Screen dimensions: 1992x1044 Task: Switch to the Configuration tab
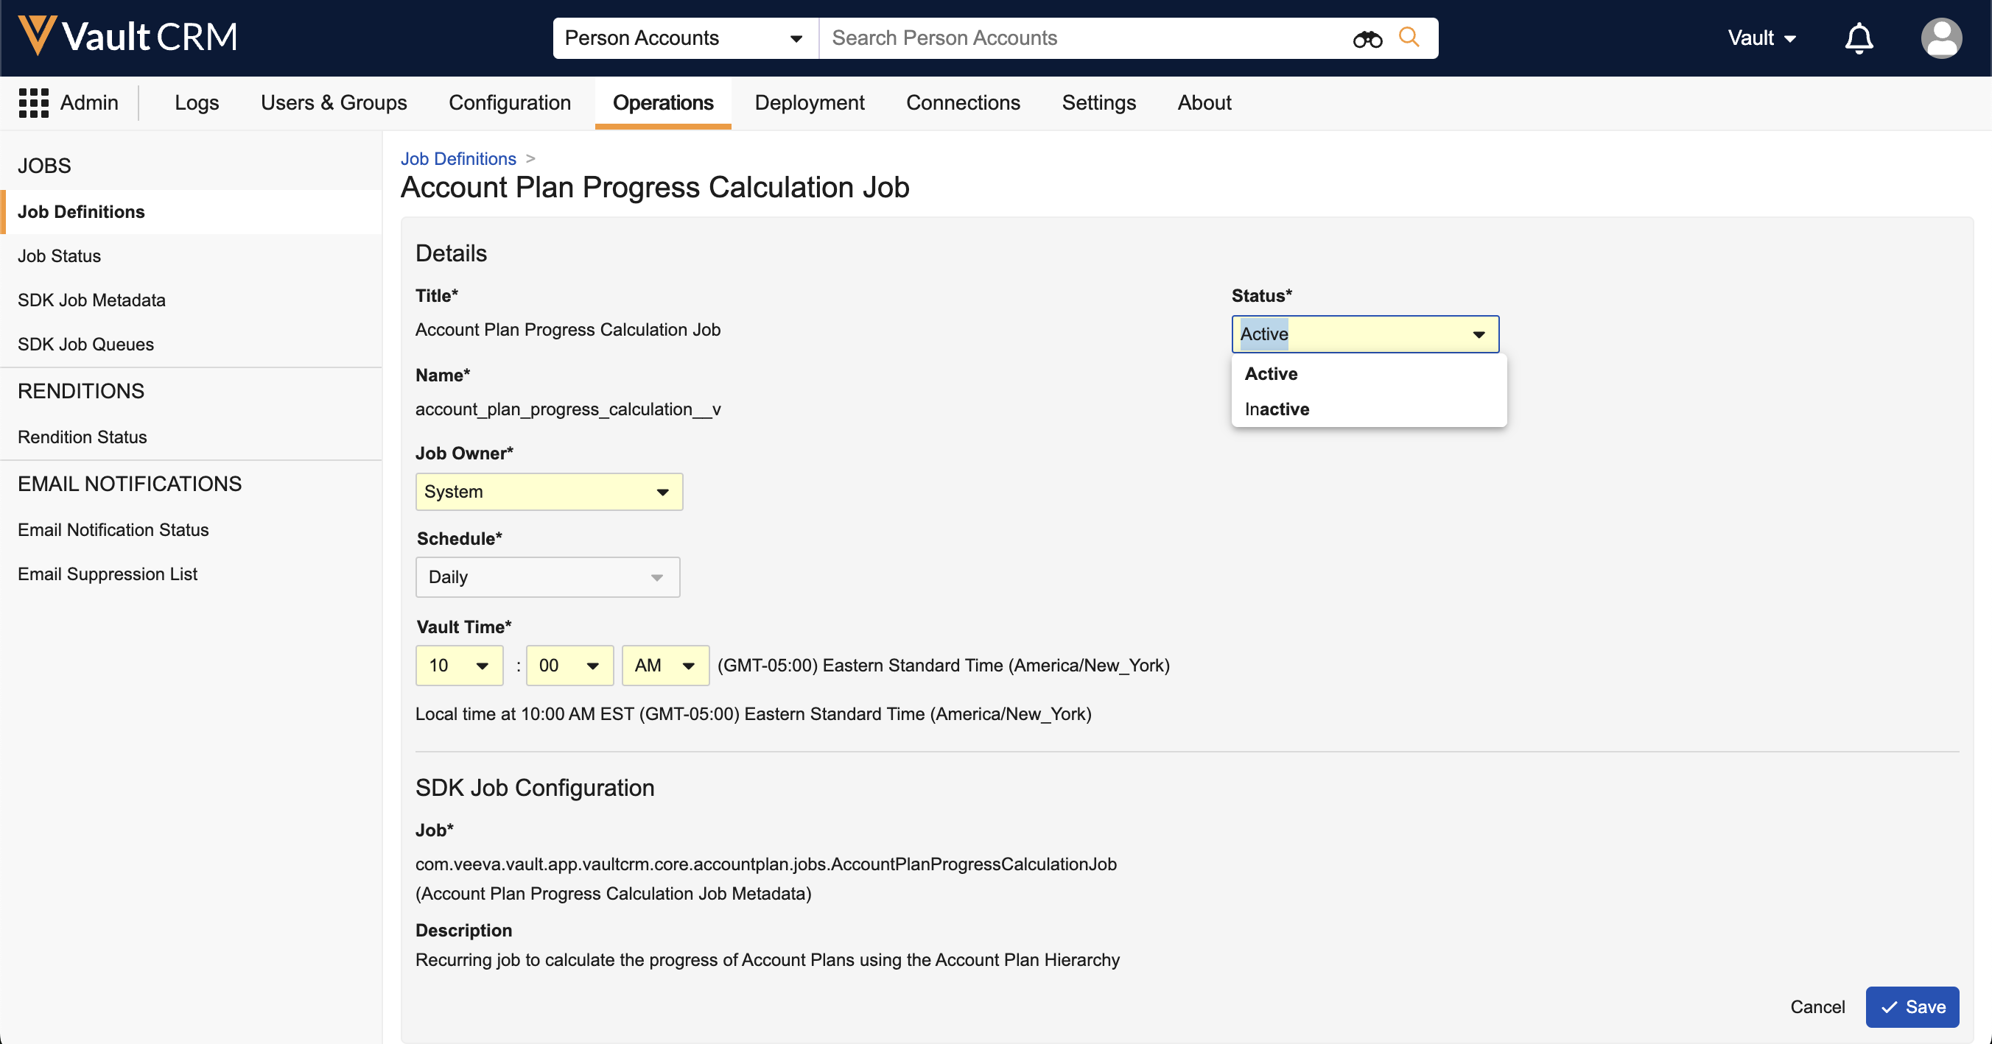(x=510, y=103)
